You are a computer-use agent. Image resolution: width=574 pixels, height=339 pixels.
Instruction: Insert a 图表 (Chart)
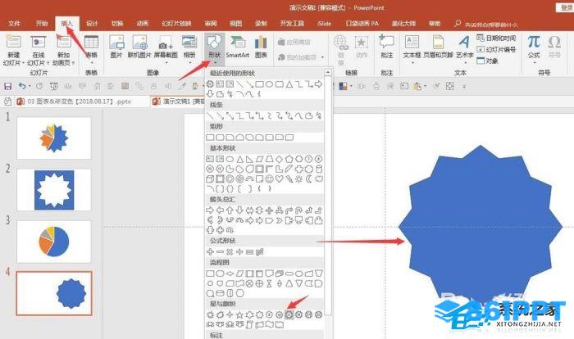pos(261,47)
